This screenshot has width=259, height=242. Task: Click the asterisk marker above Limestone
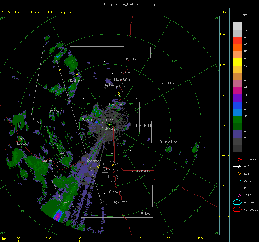coord(54,108)
